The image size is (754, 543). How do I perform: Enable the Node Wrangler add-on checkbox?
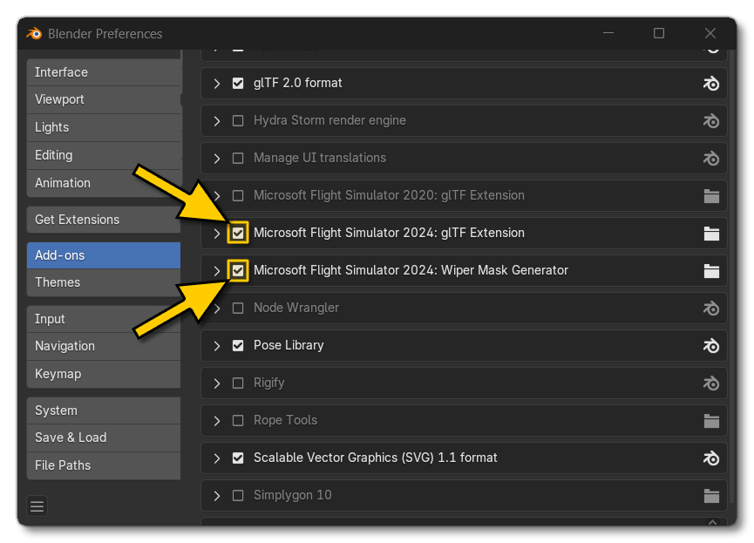tap(238, 308)
